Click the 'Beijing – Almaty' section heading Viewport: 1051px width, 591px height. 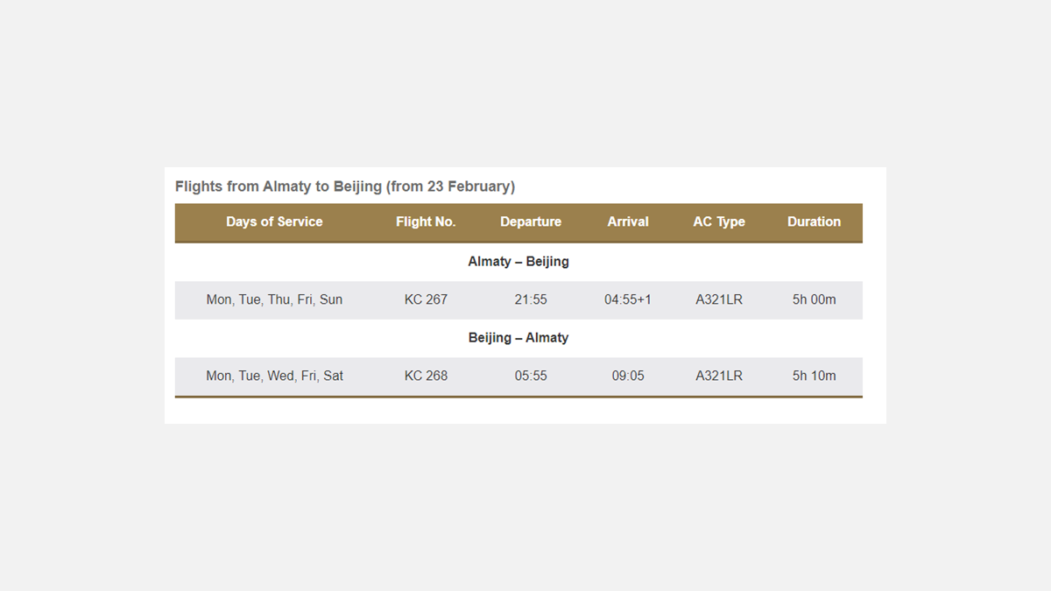[x=518, y=338]
